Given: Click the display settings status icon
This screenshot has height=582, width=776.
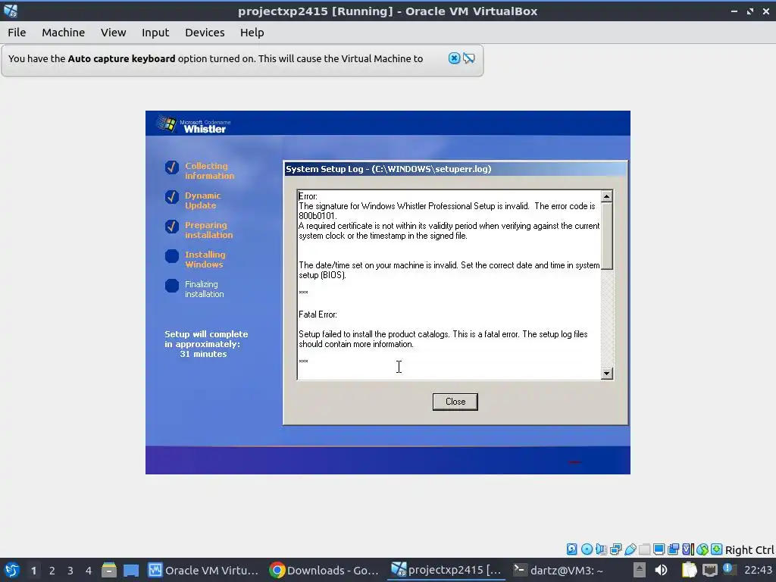Looking at the screenshot, I should [x=659, y=549].
